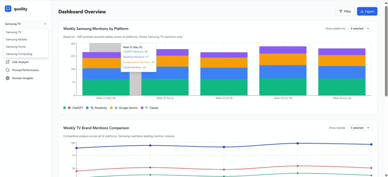The image size is (388, 177).
Task: Click the Export button
Action: pyautogui.click(x=367, y=11)
